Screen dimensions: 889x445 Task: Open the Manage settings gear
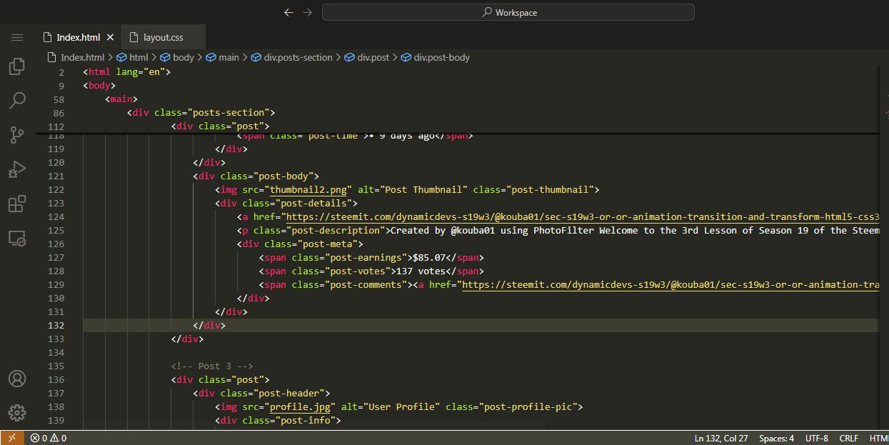coord(17,412)
